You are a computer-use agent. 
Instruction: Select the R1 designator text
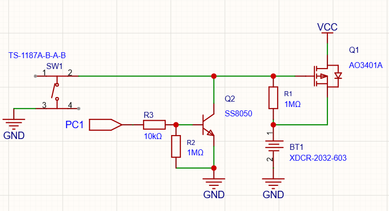click(x=288, y=94)
